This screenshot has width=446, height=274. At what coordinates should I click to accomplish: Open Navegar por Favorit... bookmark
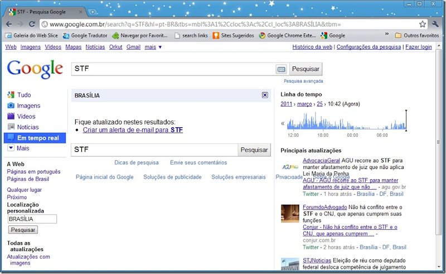[140, 36]
